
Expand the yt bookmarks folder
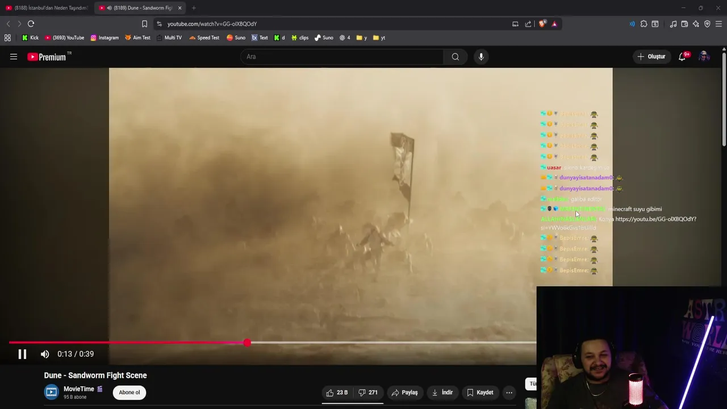click(x=379, y=37)
